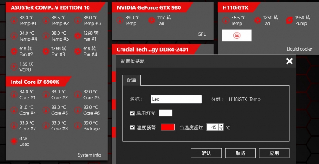Click the 1.89 伏 VCPU reading
Image resolution: width=319 pixels, height=164 pixels.
26,67
